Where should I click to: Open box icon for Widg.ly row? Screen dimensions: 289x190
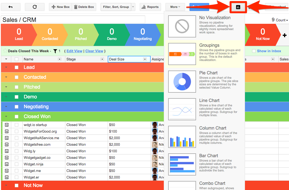click(7, 151)
